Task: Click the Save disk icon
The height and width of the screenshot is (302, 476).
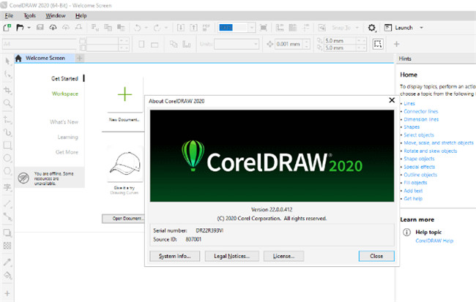Action: pyautogui.click(x=40, y=28)
